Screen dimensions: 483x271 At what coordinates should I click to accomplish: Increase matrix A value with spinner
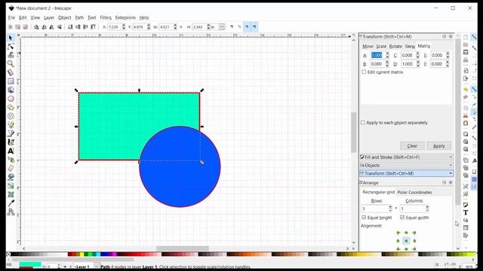coord(387,53)
